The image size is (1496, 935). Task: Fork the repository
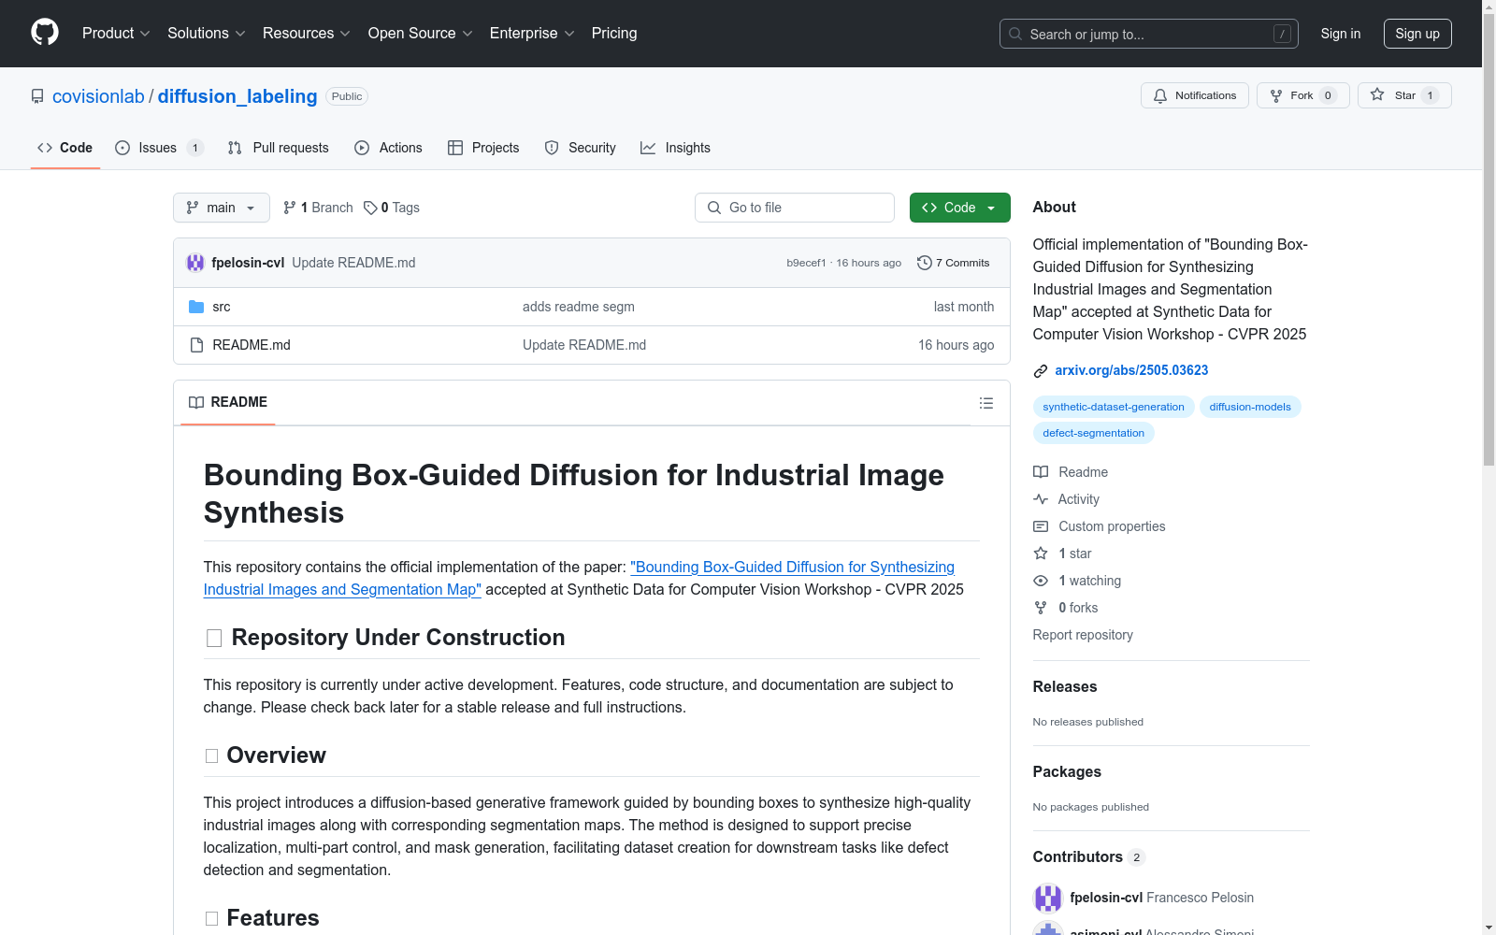click(x=1302, y=95)
